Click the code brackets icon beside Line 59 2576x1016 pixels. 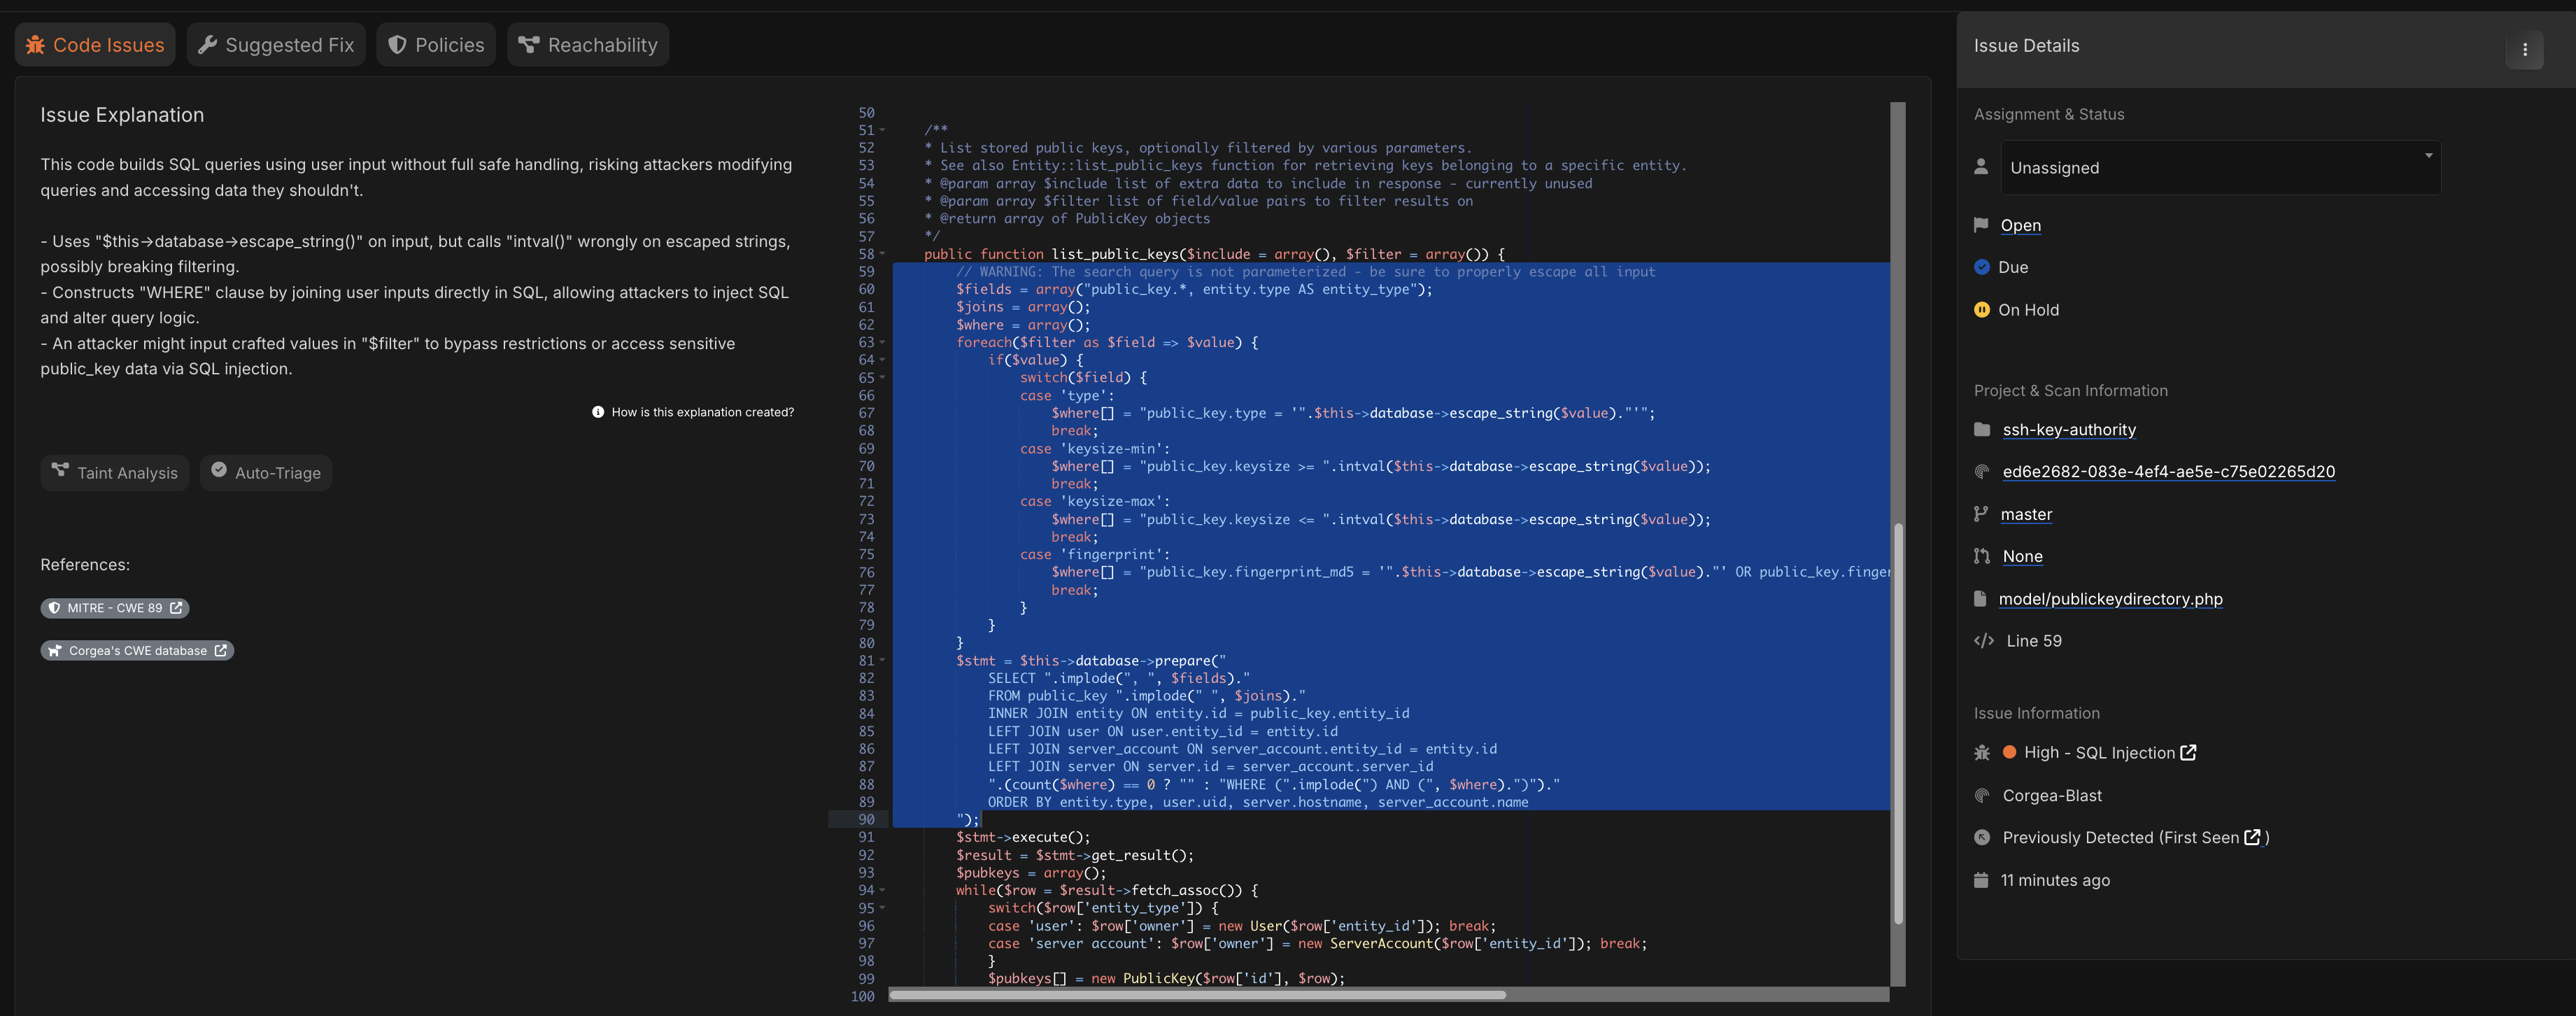point(1984,641)
